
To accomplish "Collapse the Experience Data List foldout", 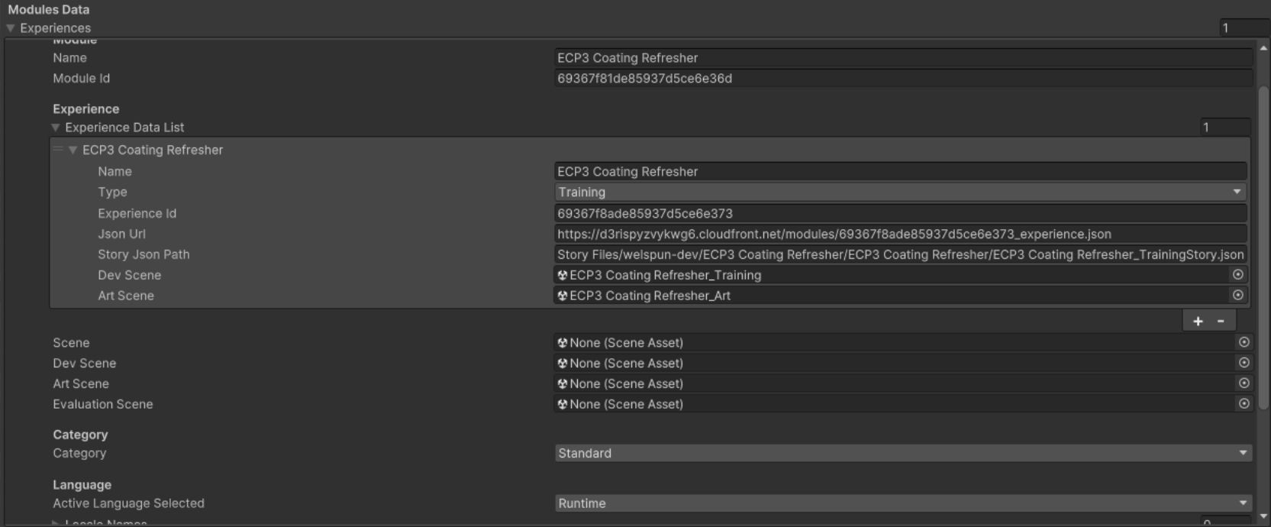I will 56,128.
